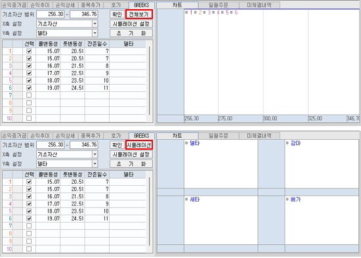This screenshot has width=361, height=258.
Task: Click the 시뮬레이션 button highlighted in red
Action: coord(139,145)
